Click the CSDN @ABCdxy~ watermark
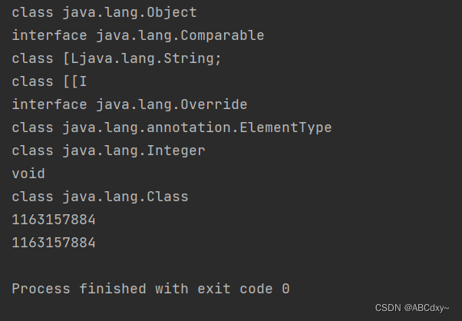 [x=412, y=308]
